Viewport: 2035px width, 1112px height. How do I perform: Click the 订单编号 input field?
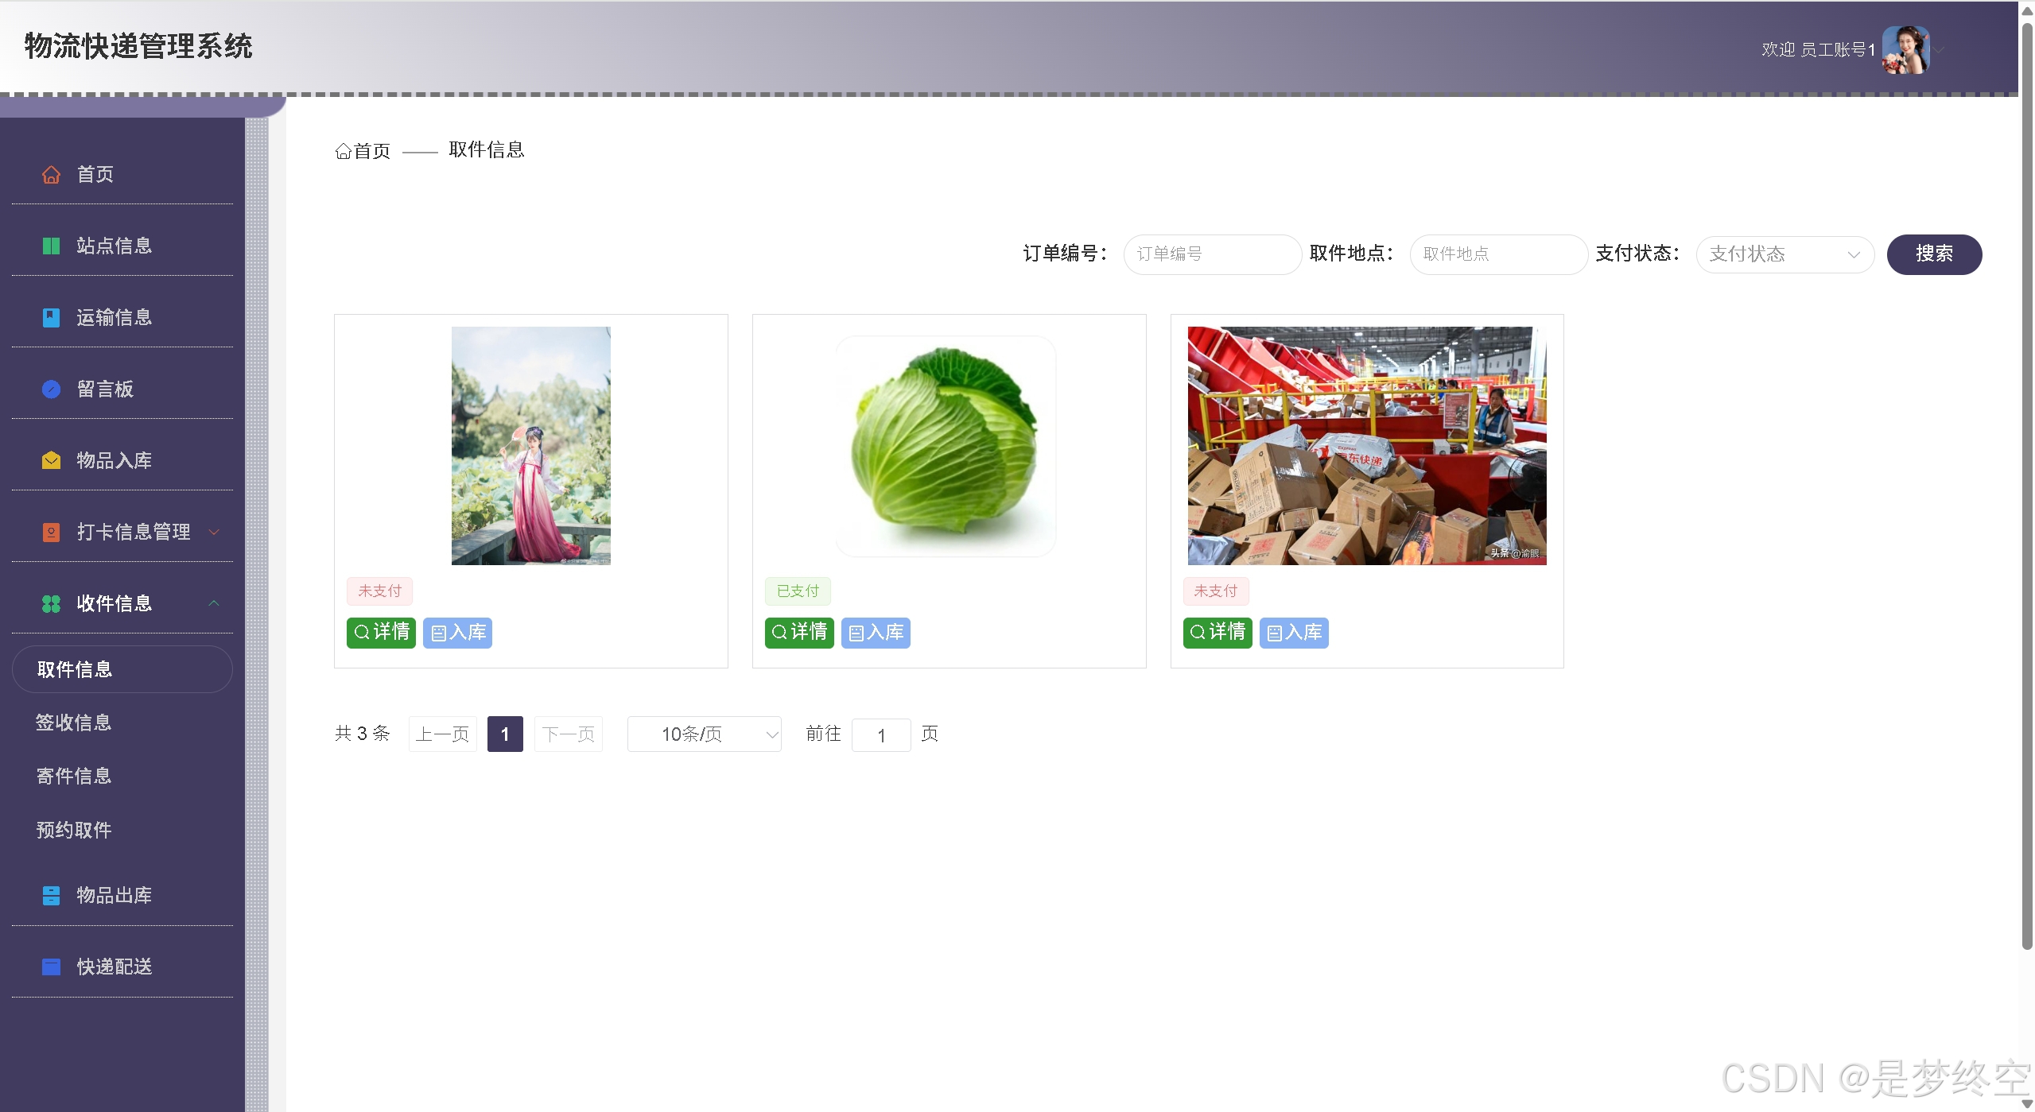1211,254
